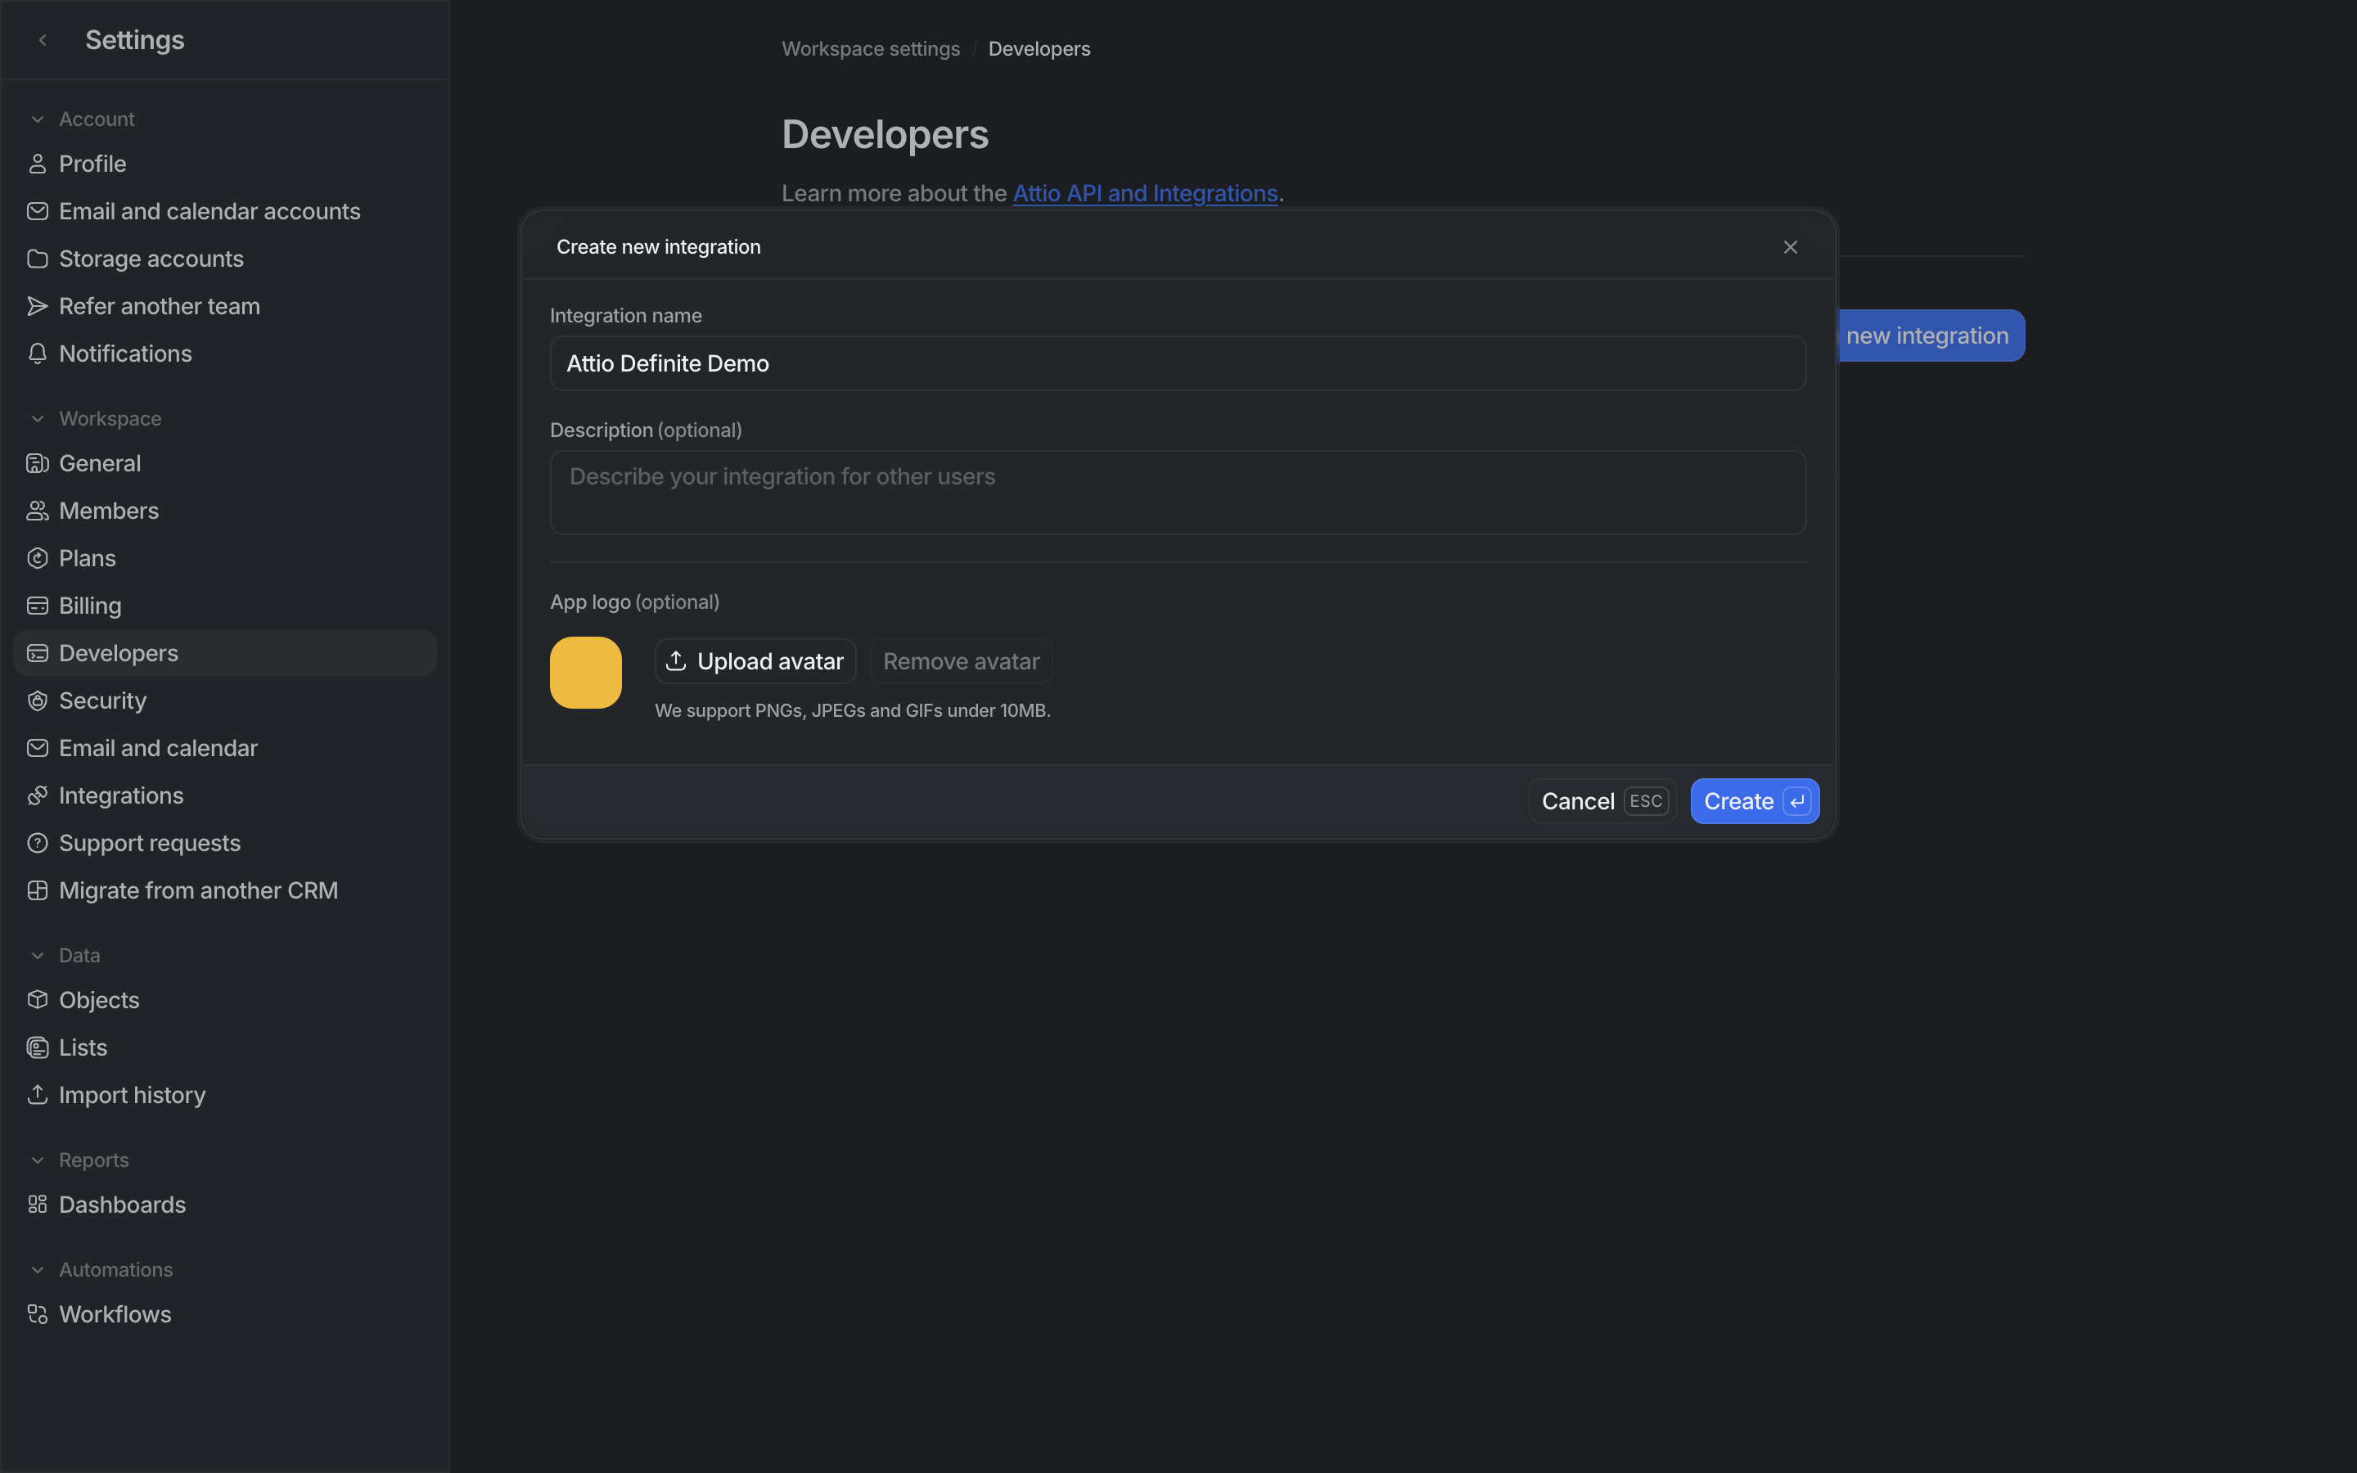
Task: Open the Members settings page
Action: pyautogui.click(x=225, y=511)
